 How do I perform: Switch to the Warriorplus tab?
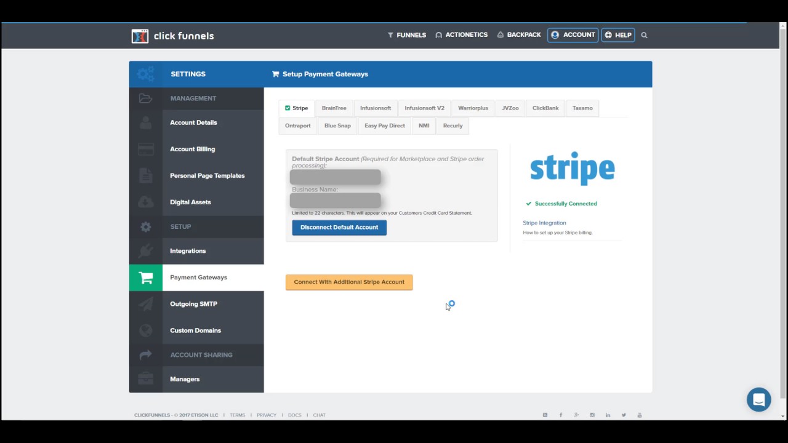click(x=473, y=108)
